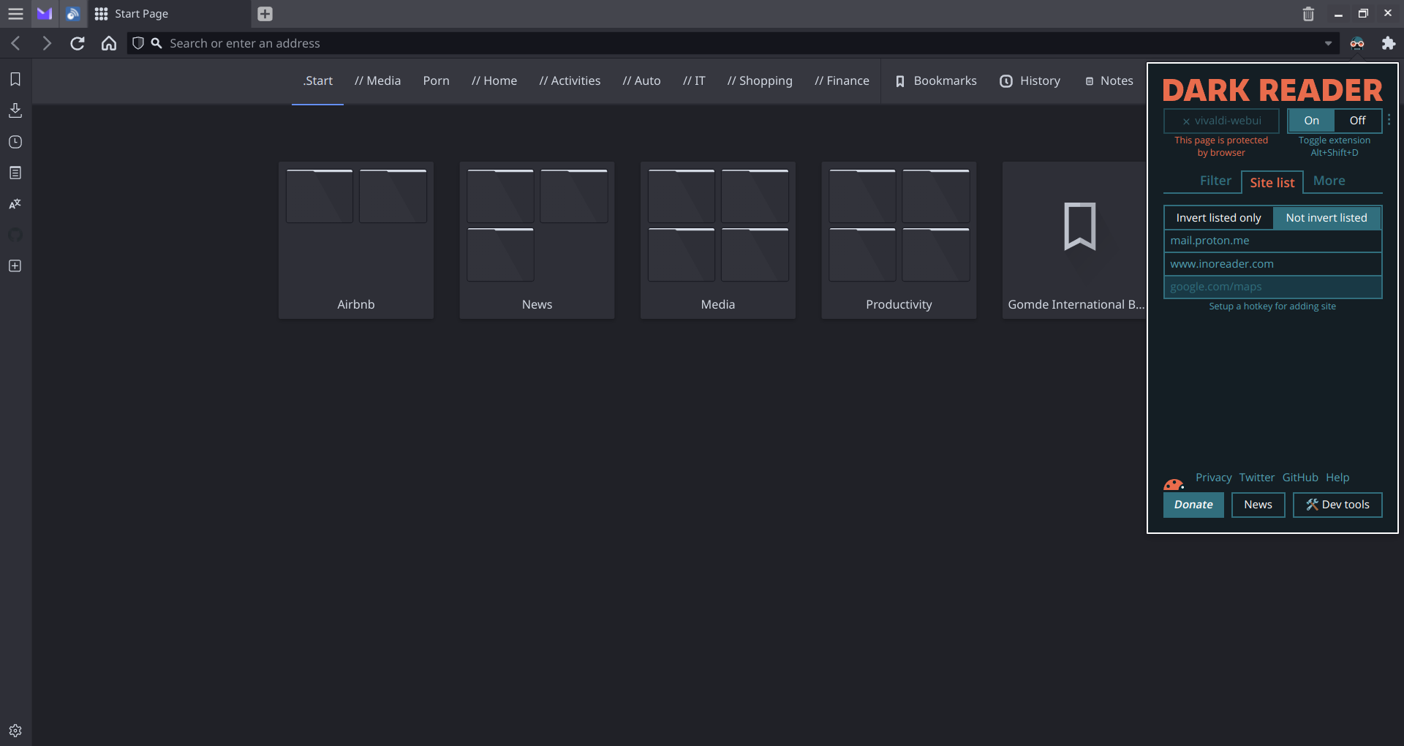
Task: Open the Bookmarks panel in the sidebar
Action: tap(15, 79)
